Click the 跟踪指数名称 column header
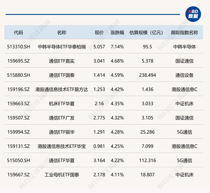 185,32
